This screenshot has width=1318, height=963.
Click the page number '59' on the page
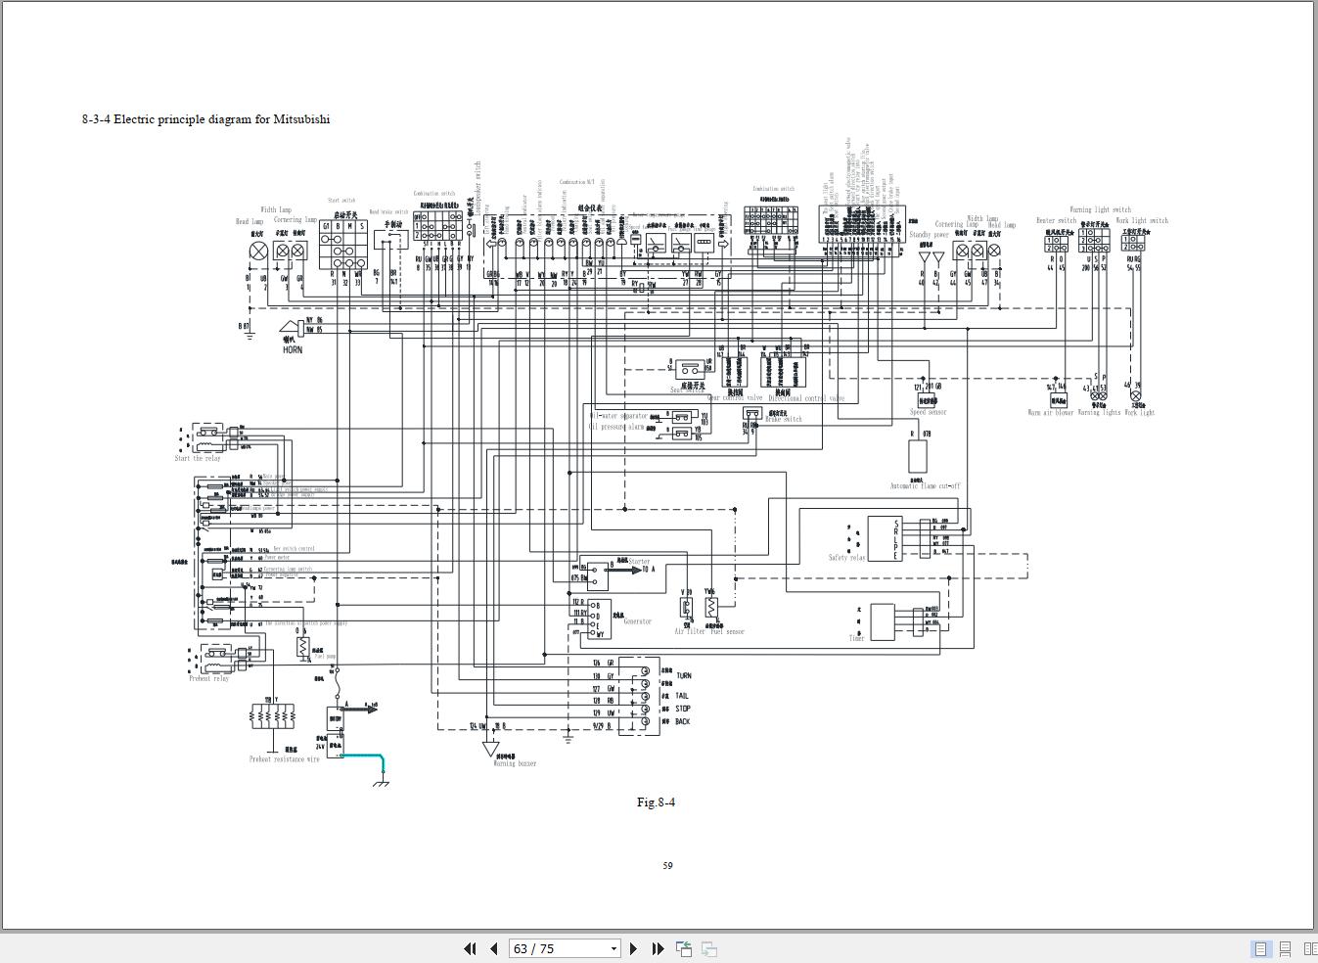coord(667,865)
